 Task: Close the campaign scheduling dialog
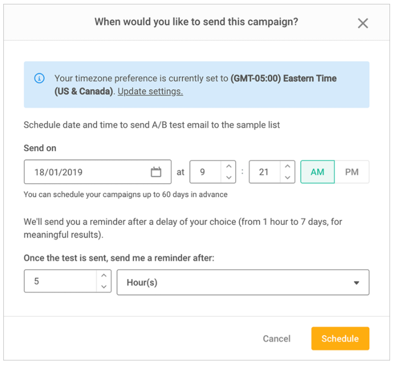(x=363, y=23)
